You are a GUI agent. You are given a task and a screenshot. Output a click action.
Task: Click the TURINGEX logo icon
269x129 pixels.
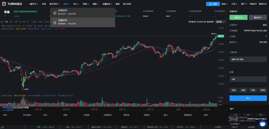point(4,4)
